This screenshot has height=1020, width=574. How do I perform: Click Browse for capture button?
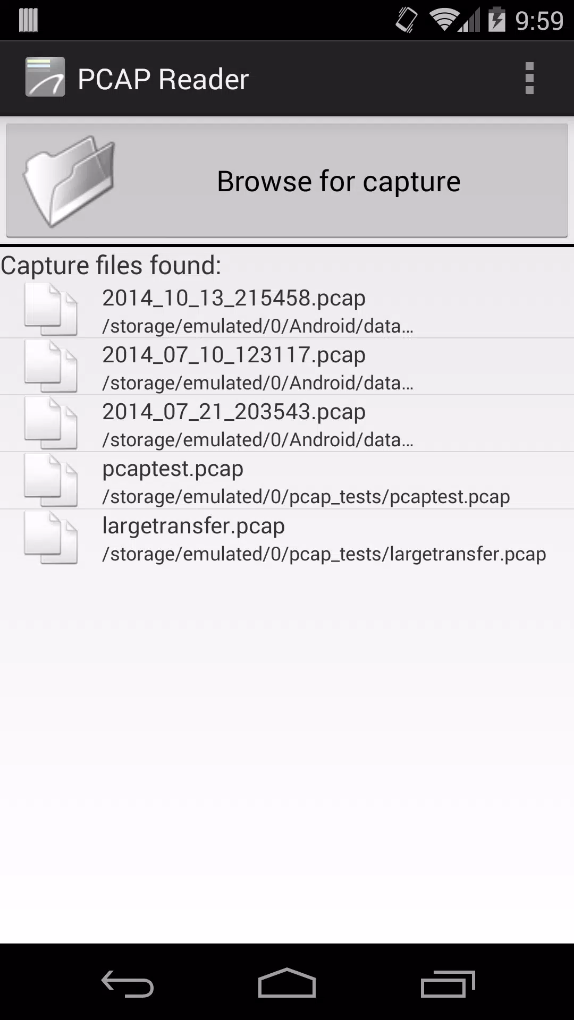[287, 181]
